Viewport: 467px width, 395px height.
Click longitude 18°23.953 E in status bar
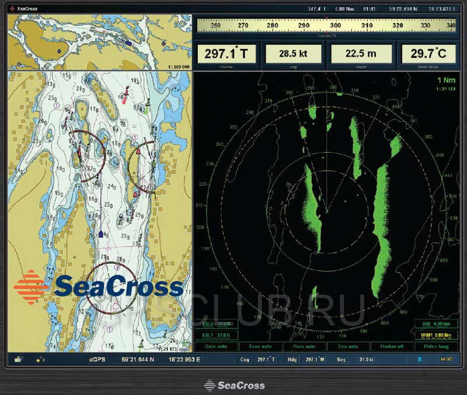(184, 359)
